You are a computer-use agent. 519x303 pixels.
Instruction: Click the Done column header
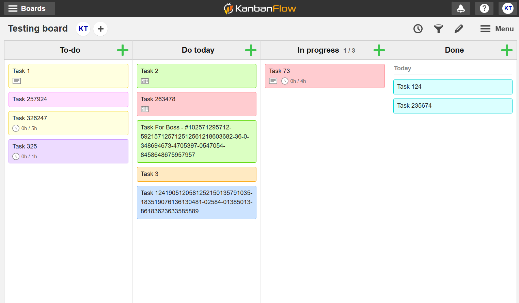(454, 50)
